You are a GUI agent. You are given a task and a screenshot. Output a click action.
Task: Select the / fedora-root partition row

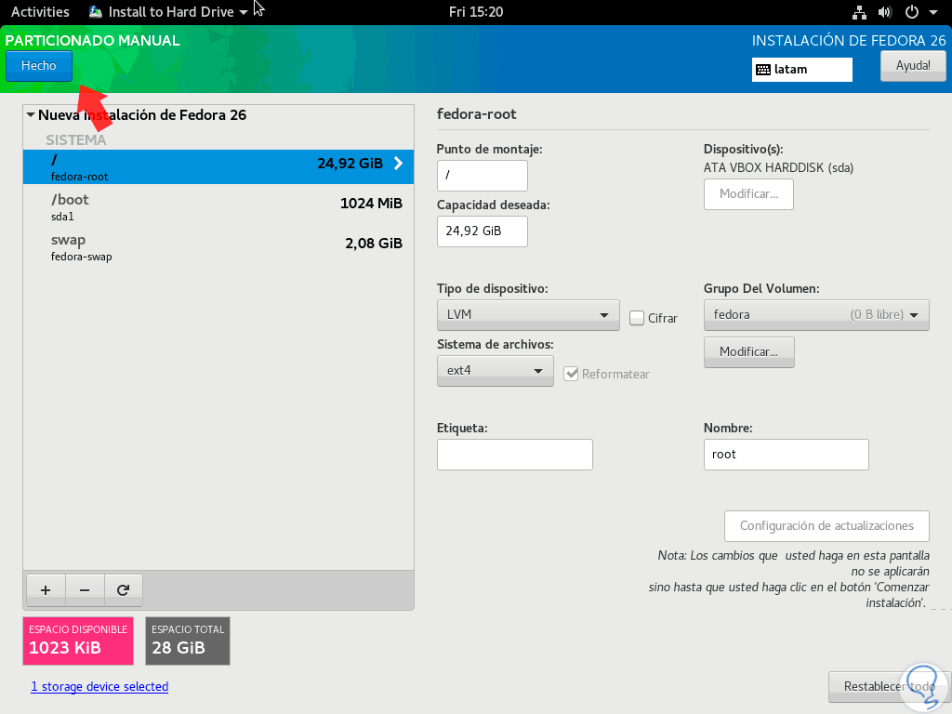click(218, 167)
